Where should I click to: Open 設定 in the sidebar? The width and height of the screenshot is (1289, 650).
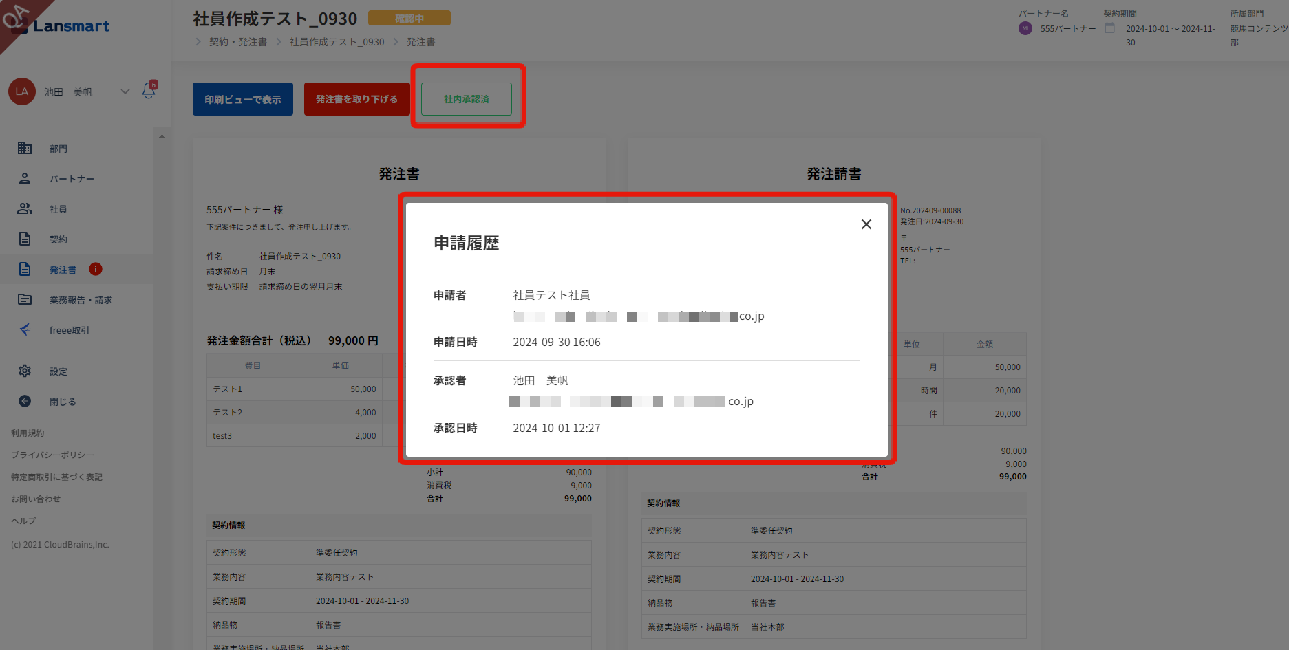(58, 371)
